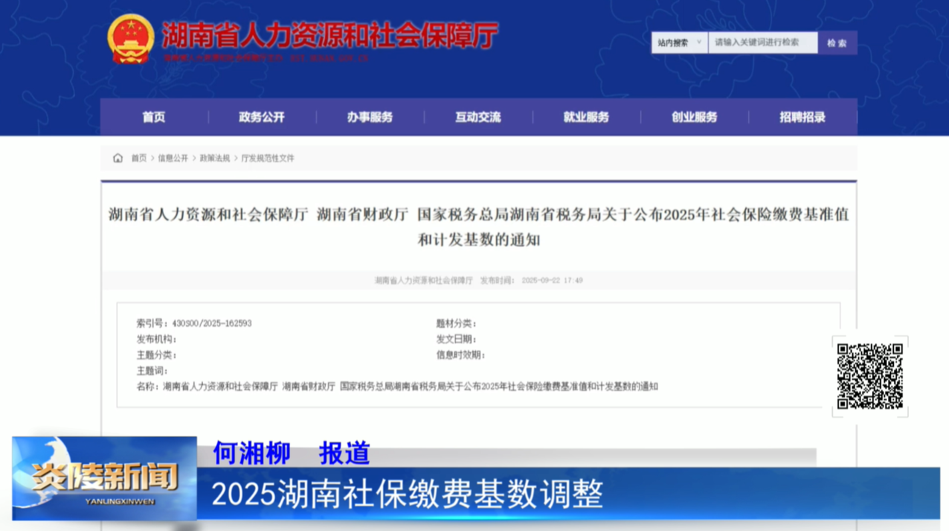This screenshot has width=949, height=531.
Task: Click the 题材分类 label
Action: 456,323
